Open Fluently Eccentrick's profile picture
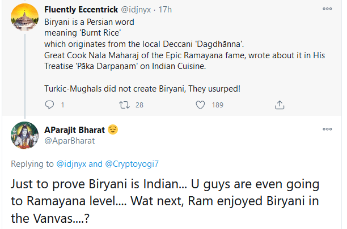Viewport: 347px width, 229px height. tap(24, 20)
